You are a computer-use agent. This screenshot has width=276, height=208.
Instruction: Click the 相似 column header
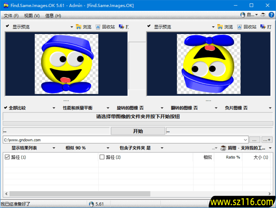pos(204,157)
